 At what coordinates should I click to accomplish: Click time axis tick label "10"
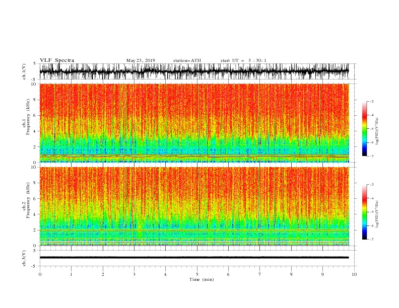pos(354,274)
